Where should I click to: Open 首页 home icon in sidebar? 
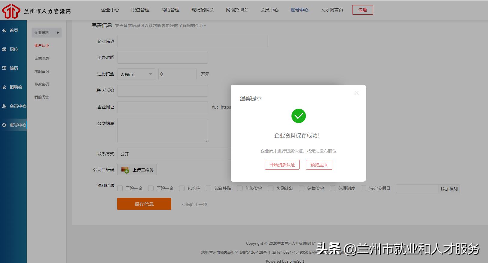(4, 30)
